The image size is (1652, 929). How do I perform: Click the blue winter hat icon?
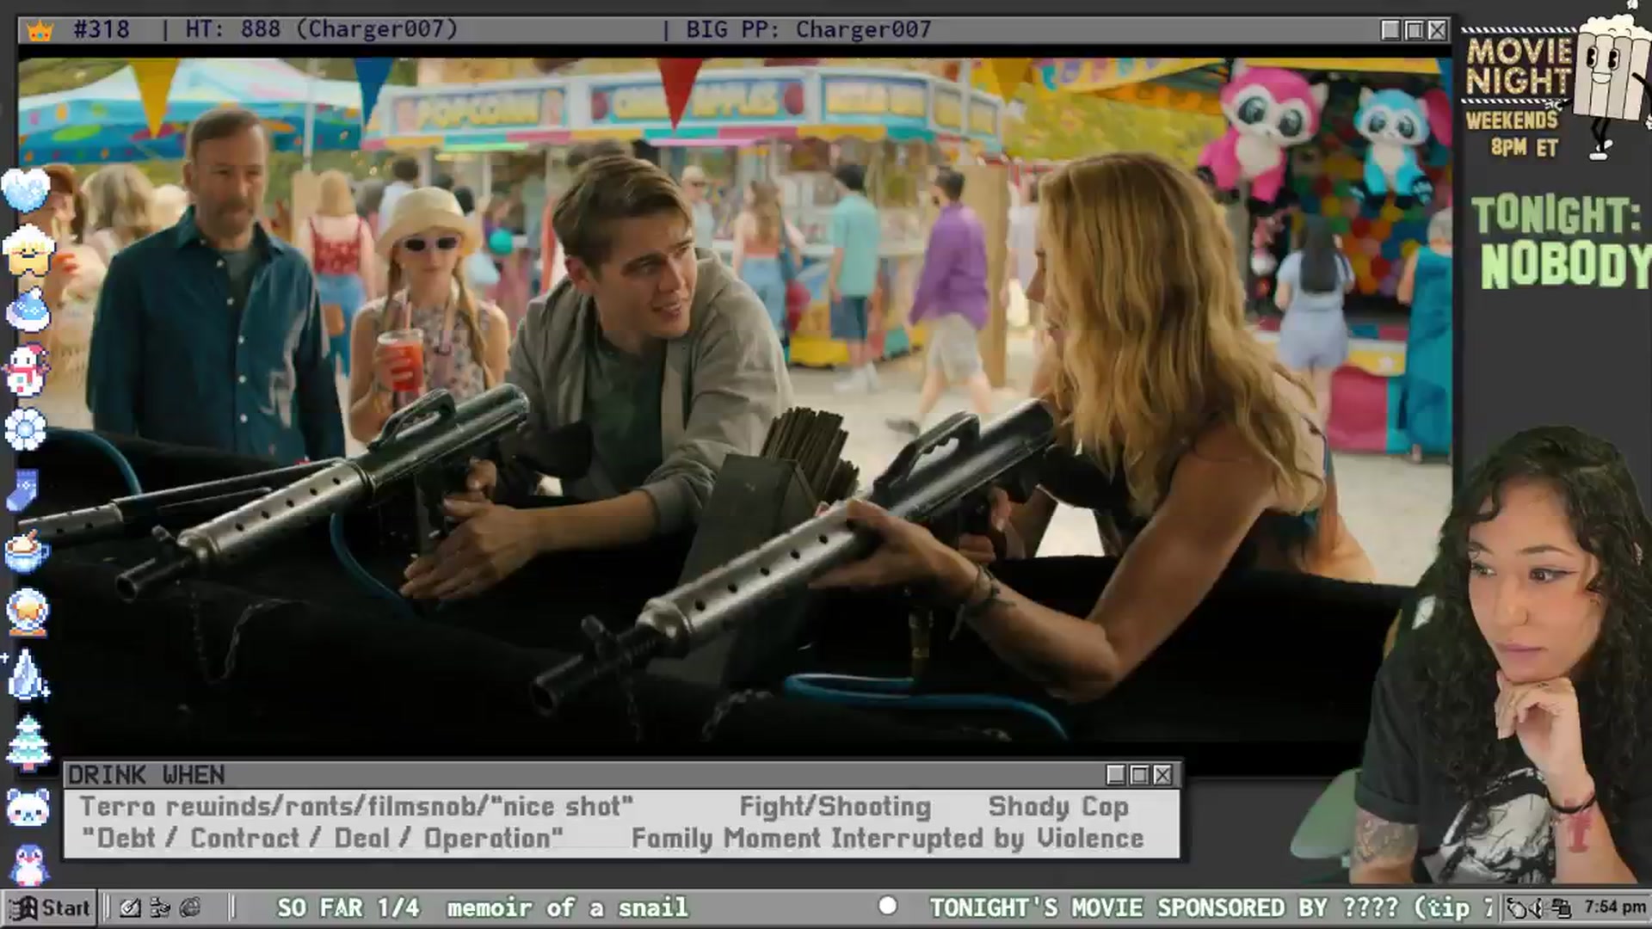(28, 311)
